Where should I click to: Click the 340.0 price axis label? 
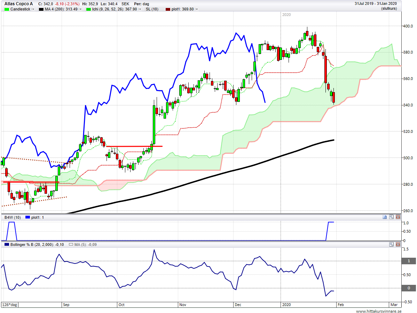click(408, 105)
